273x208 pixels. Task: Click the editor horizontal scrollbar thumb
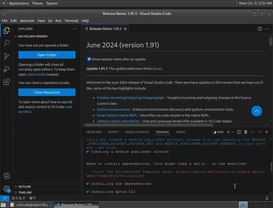149,125
